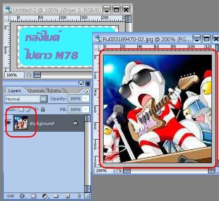
Task: Open the Normal blend mode dropdown
Action: point(43,99)
